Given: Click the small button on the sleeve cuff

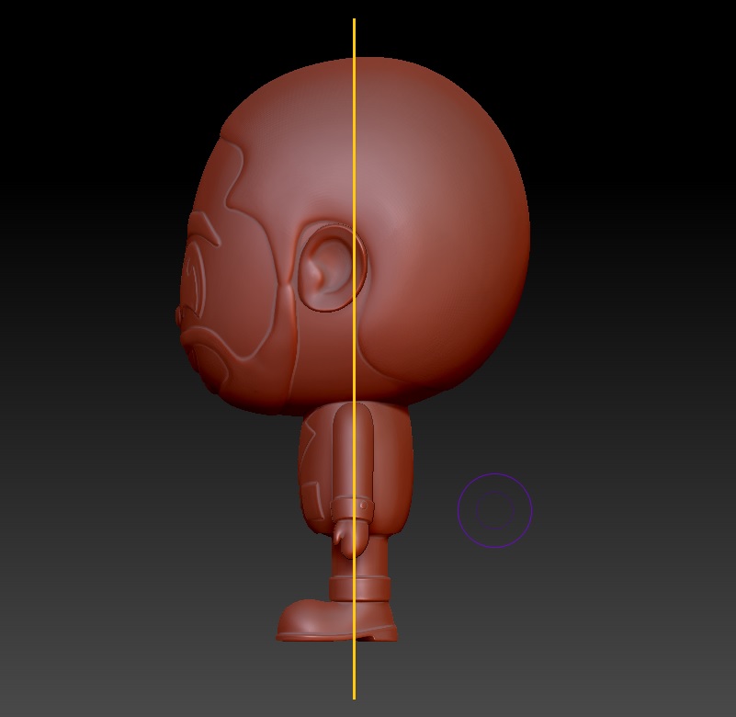Looking at the screenshot, I should (364, 506).
